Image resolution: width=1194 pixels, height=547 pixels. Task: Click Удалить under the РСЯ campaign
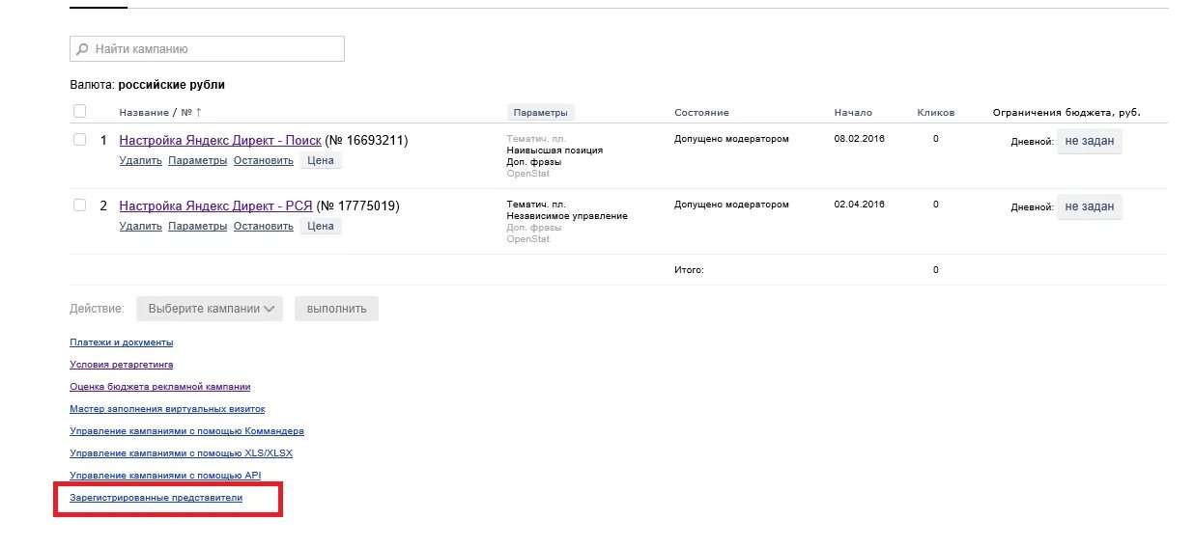[141, 226]
